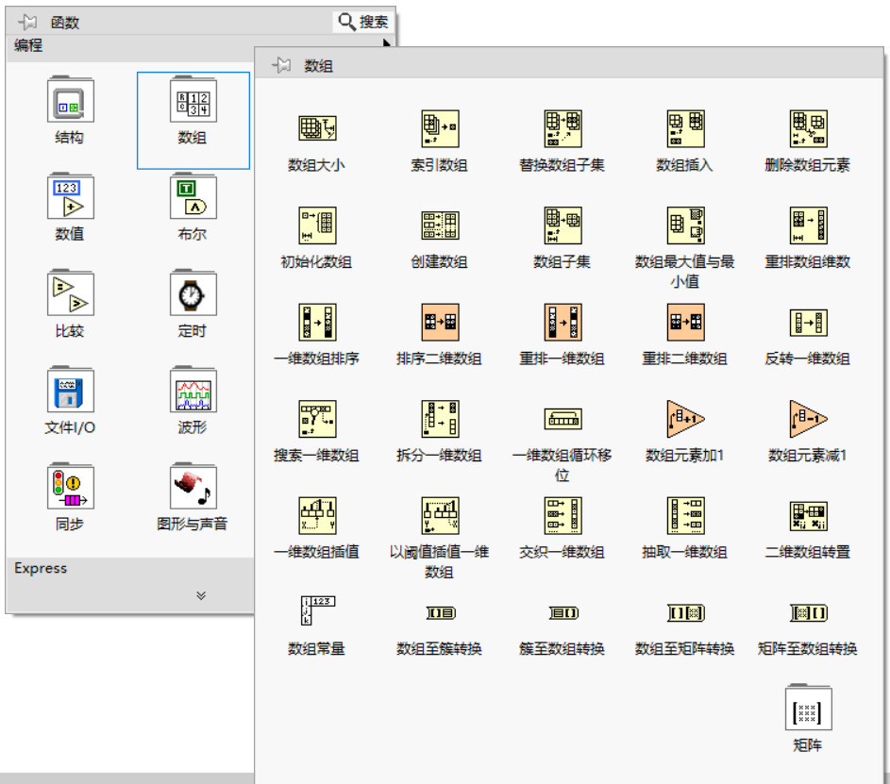Pick the 矩阵至数组转换 function icon
Screen dimensions: 890x784
(808, 612)
